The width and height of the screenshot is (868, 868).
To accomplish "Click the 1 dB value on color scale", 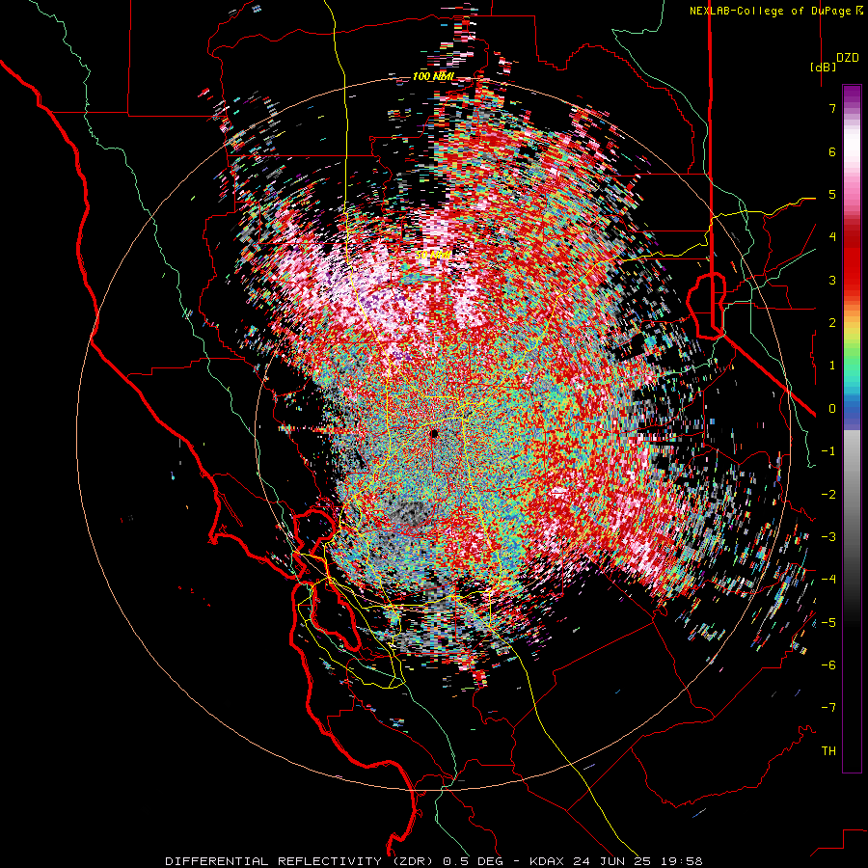I will [832, 366].
